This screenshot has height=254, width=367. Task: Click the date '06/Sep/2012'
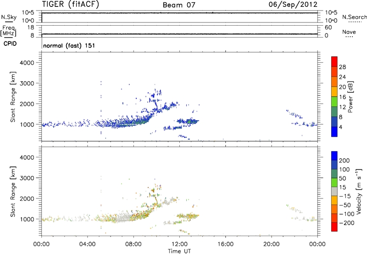click(293, 5)
